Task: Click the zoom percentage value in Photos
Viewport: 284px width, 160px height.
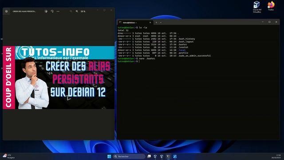Action: click(x=83, y=12)
